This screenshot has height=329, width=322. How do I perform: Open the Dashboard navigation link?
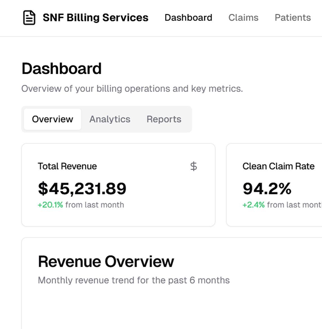point(188,18)
